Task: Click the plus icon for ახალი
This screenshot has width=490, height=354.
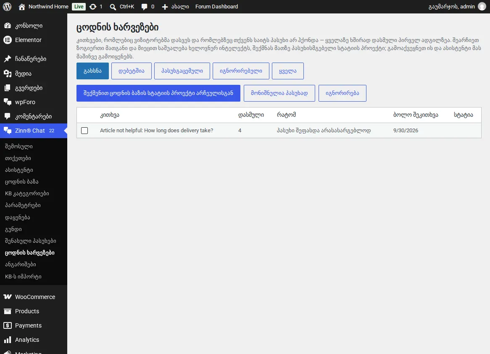Action: (165, 7)
